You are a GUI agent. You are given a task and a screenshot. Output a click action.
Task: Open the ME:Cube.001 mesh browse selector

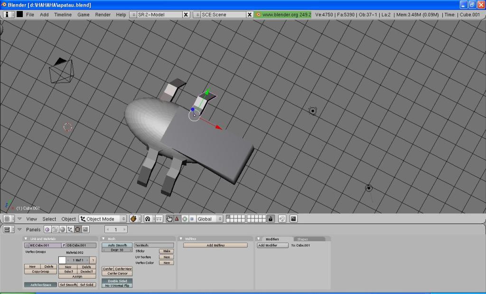(x=27, y=245)
